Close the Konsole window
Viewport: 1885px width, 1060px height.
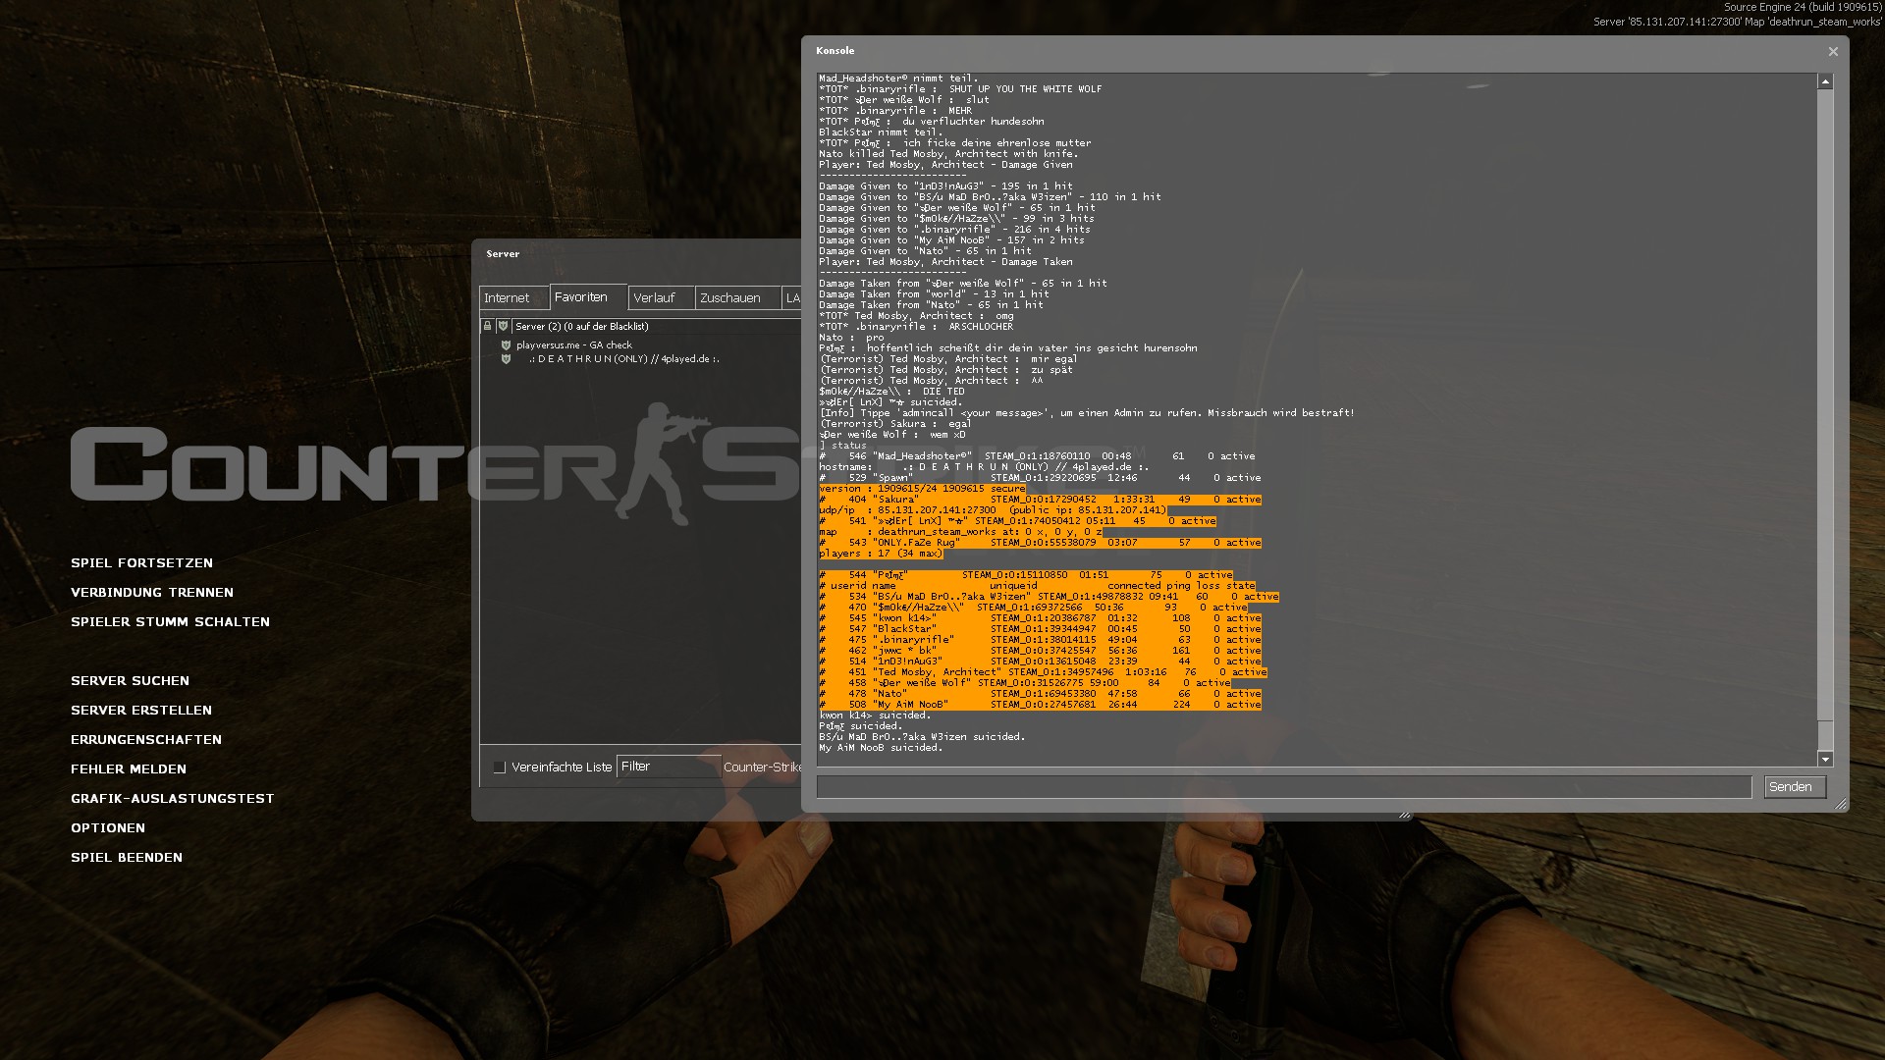coord(1833,51)
